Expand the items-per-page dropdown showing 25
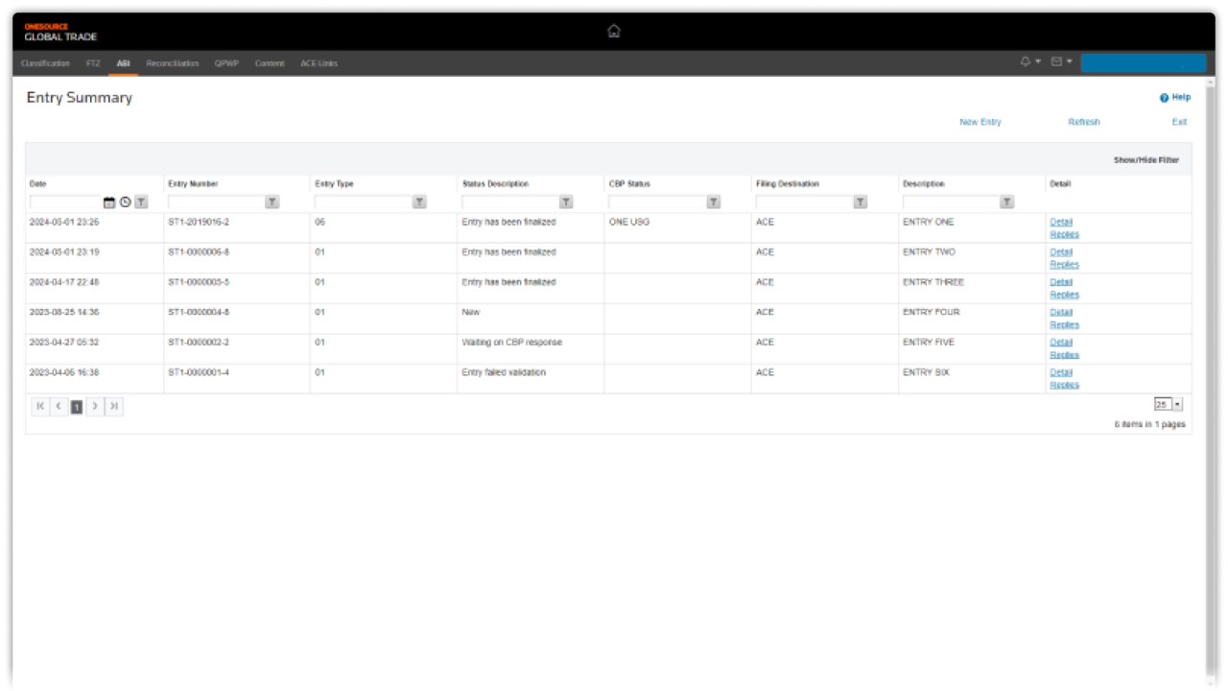 [x=1177, y=405]
